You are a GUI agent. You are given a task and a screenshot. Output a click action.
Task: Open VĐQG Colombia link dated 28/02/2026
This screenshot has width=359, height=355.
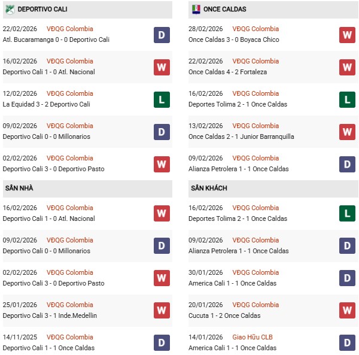pos(255,29)
